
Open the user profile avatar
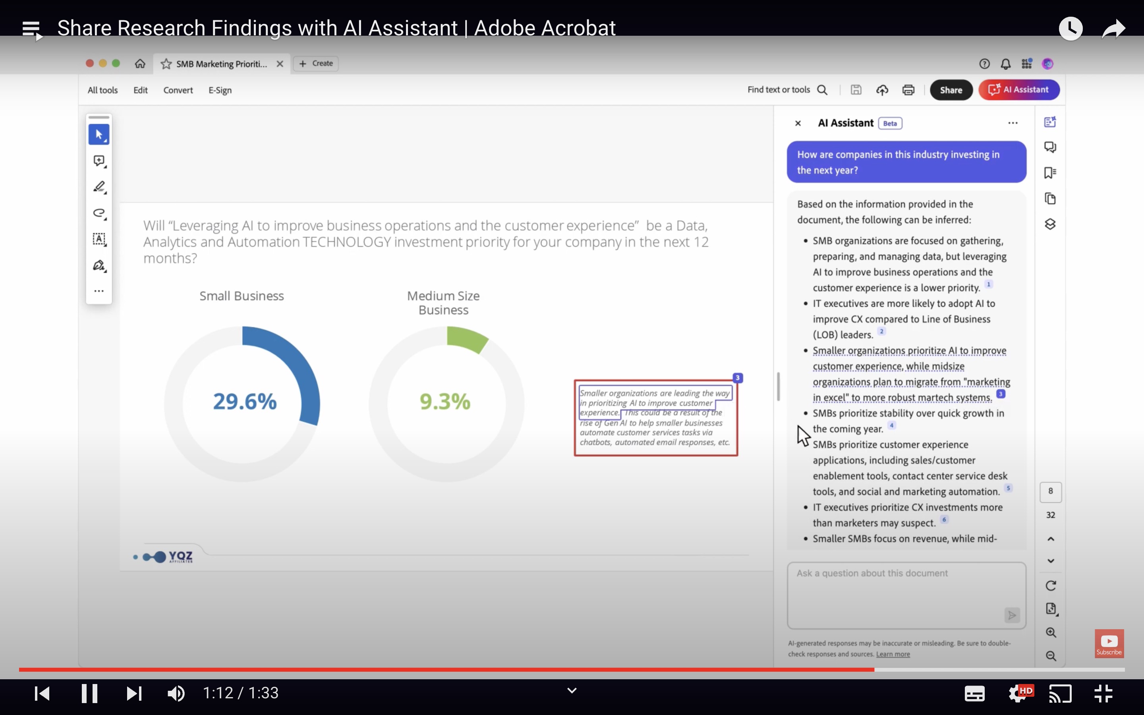point(1047,64)
